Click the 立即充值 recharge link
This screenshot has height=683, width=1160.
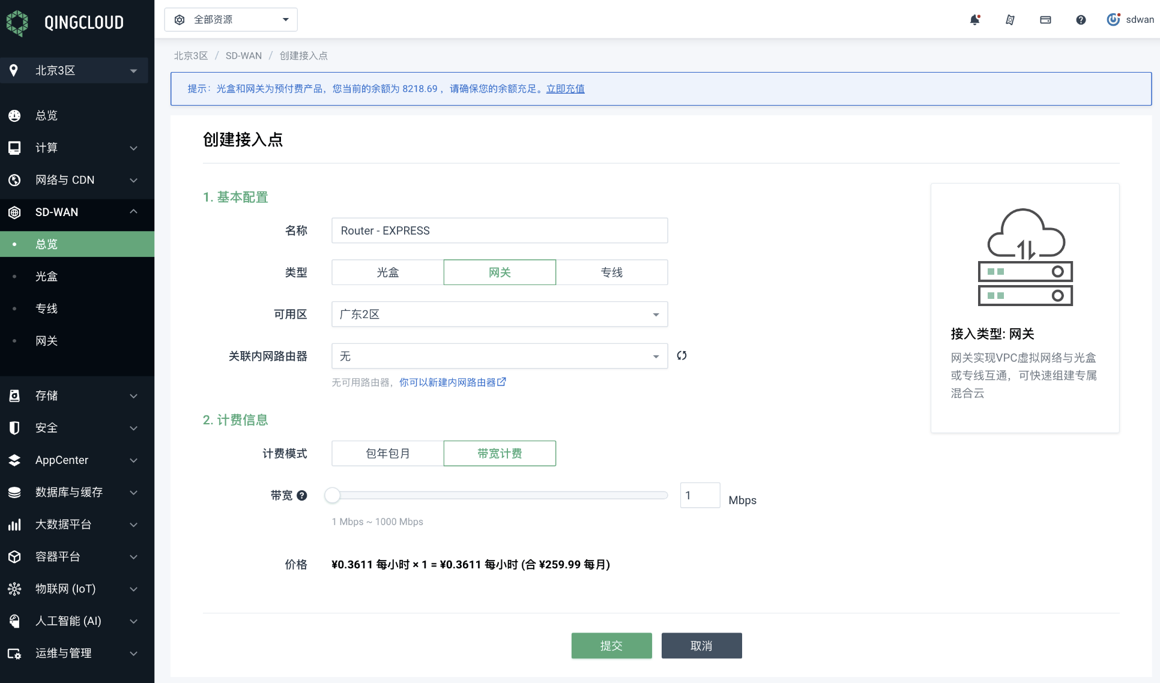click(565, 89)
